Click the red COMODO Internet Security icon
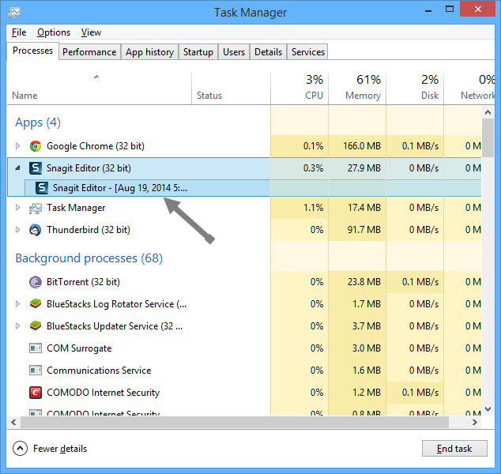 point(36,393)
